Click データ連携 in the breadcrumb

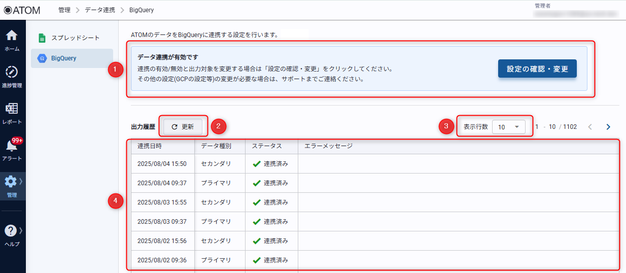(x=99, y=10)
